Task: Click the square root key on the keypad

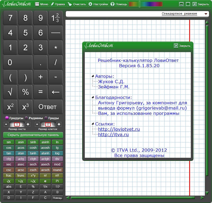Action: pyautogui.click(x=10, y=92)
